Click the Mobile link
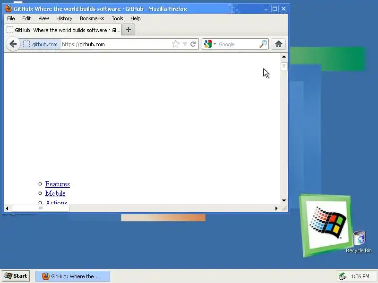Viewport: 378px width, 283px height. pos(55,193)
